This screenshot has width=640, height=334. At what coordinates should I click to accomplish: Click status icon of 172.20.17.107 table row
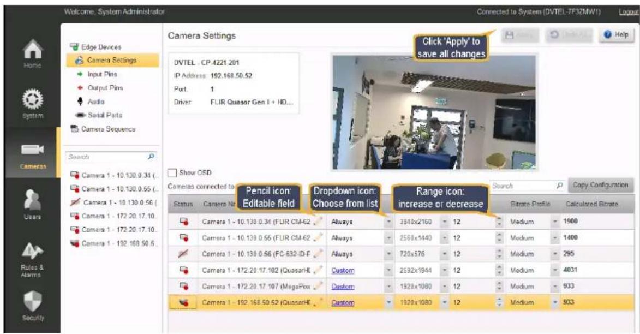click(184, 286)
